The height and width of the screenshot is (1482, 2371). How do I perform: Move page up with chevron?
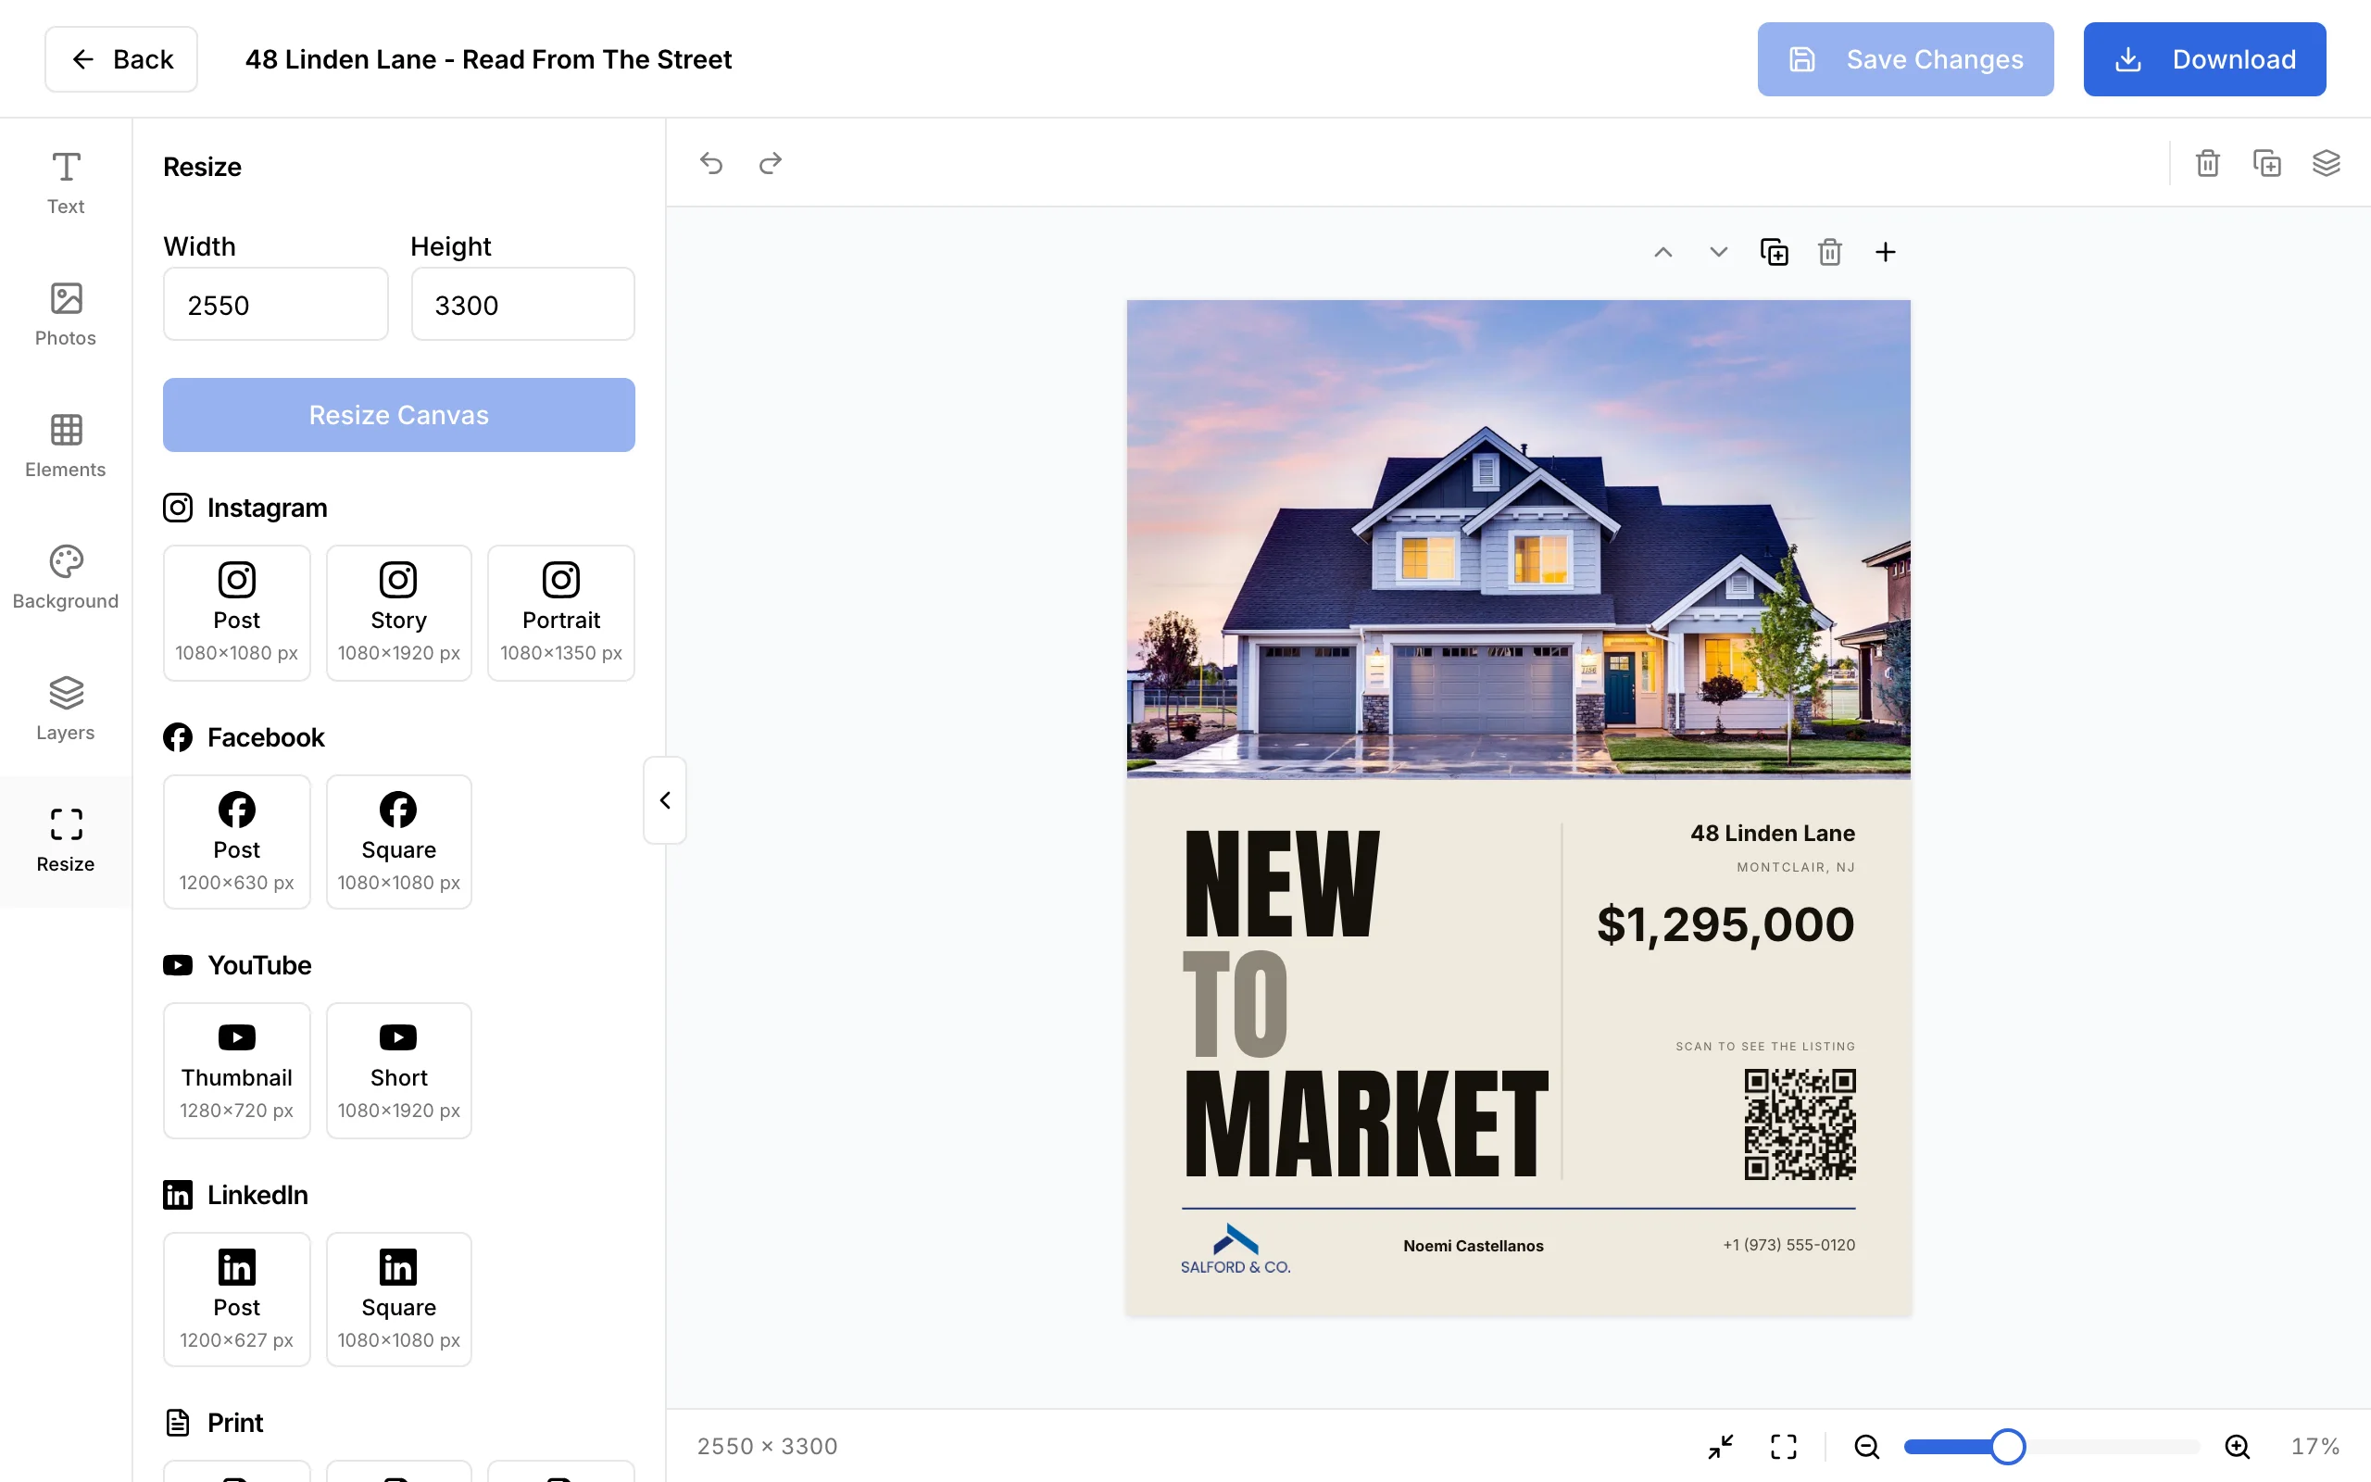point(1662,252)
